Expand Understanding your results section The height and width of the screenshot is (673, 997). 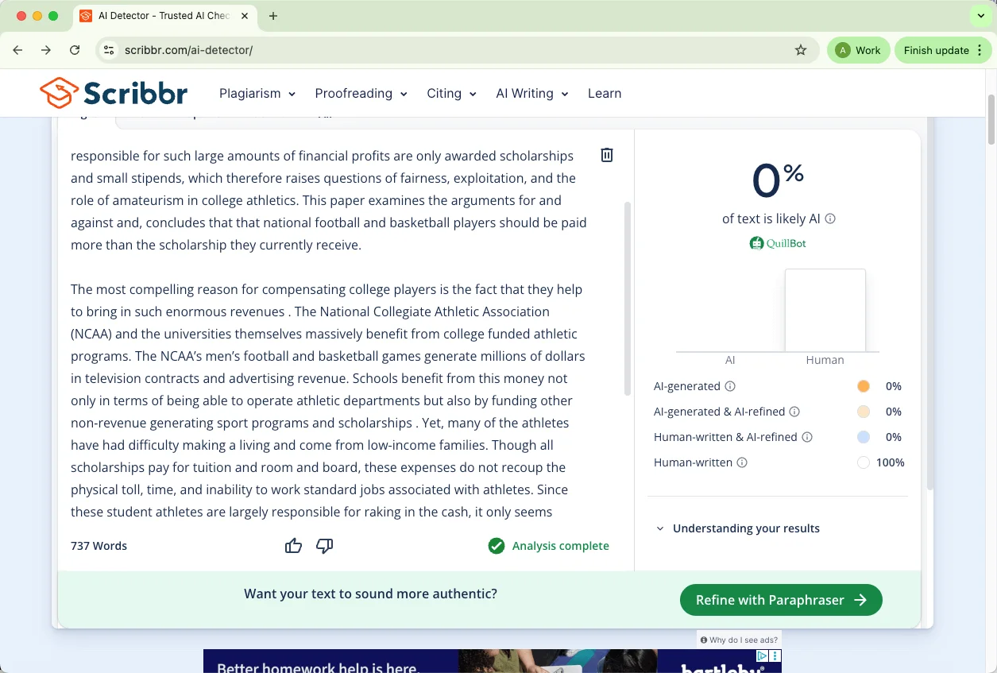pyautogui.click(x=745, y=528)
